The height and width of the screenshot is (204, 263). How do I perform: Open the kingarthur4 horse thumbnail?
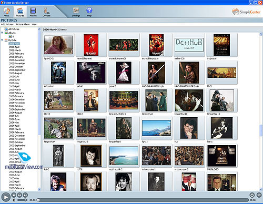coord(58,128)
